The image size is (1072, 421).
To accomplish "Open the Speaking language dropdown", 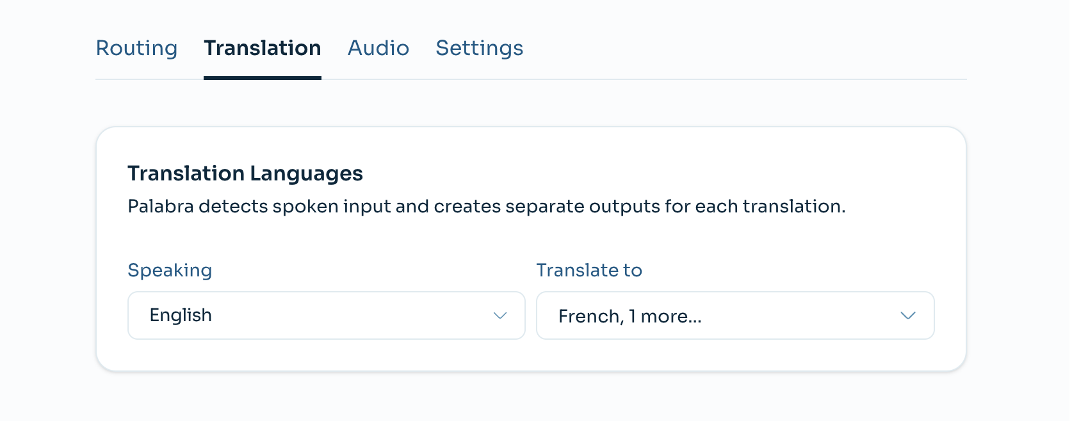I will (x=326, y=315).
